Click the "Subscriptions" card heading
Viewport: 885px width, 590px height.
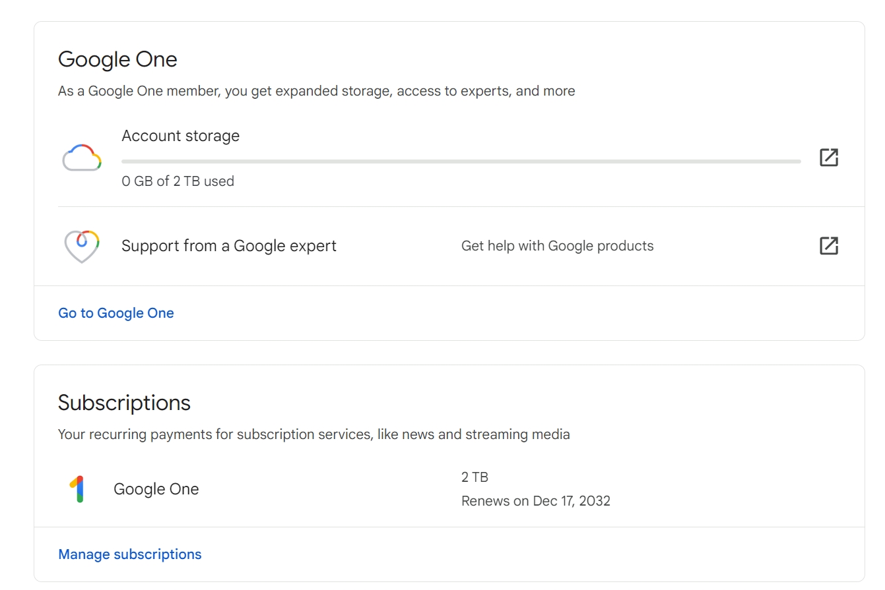(x=124, y=403)
